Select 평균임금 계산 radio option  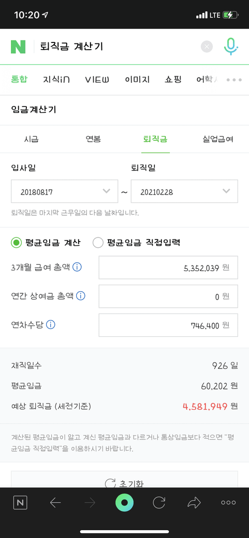(46, 243)
